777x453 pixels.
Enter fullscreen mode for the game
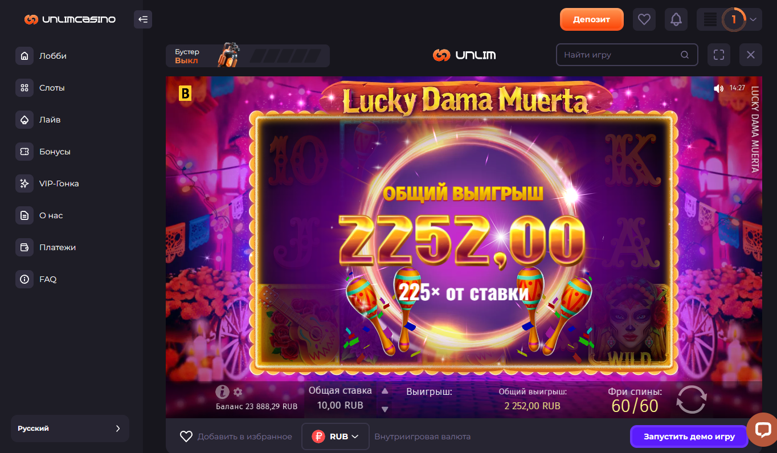719,55
